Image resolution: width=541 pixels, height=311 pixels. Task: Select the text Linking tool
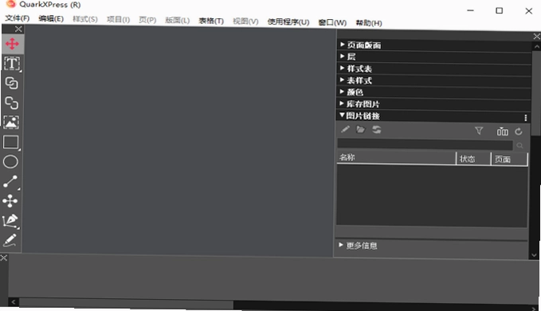pyautogui.click(x=11, y=83)
